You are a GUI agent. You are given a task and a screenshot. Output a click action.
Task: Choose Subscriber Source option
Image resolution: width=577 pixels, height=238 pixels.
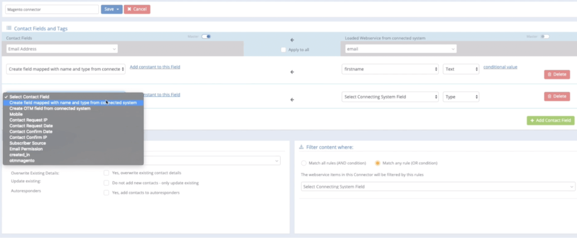73,143
